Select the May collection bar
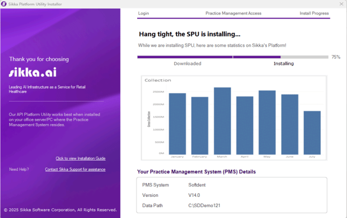This screenshot has height=218, width=347. pos(267,122)
